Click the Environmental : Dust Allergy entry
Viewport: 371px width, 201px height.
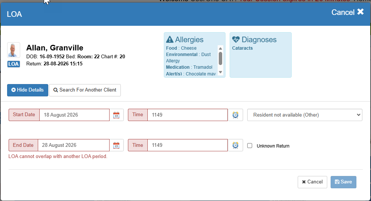(x=188, y=58)
